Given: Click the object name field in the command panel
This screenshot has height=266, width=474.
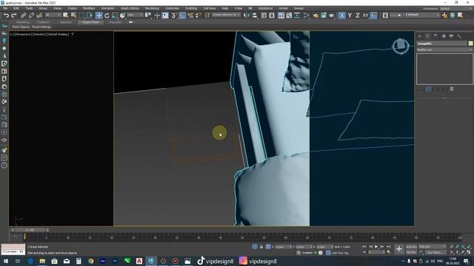Looking at the screenshot, I should (x=442, y=44).
